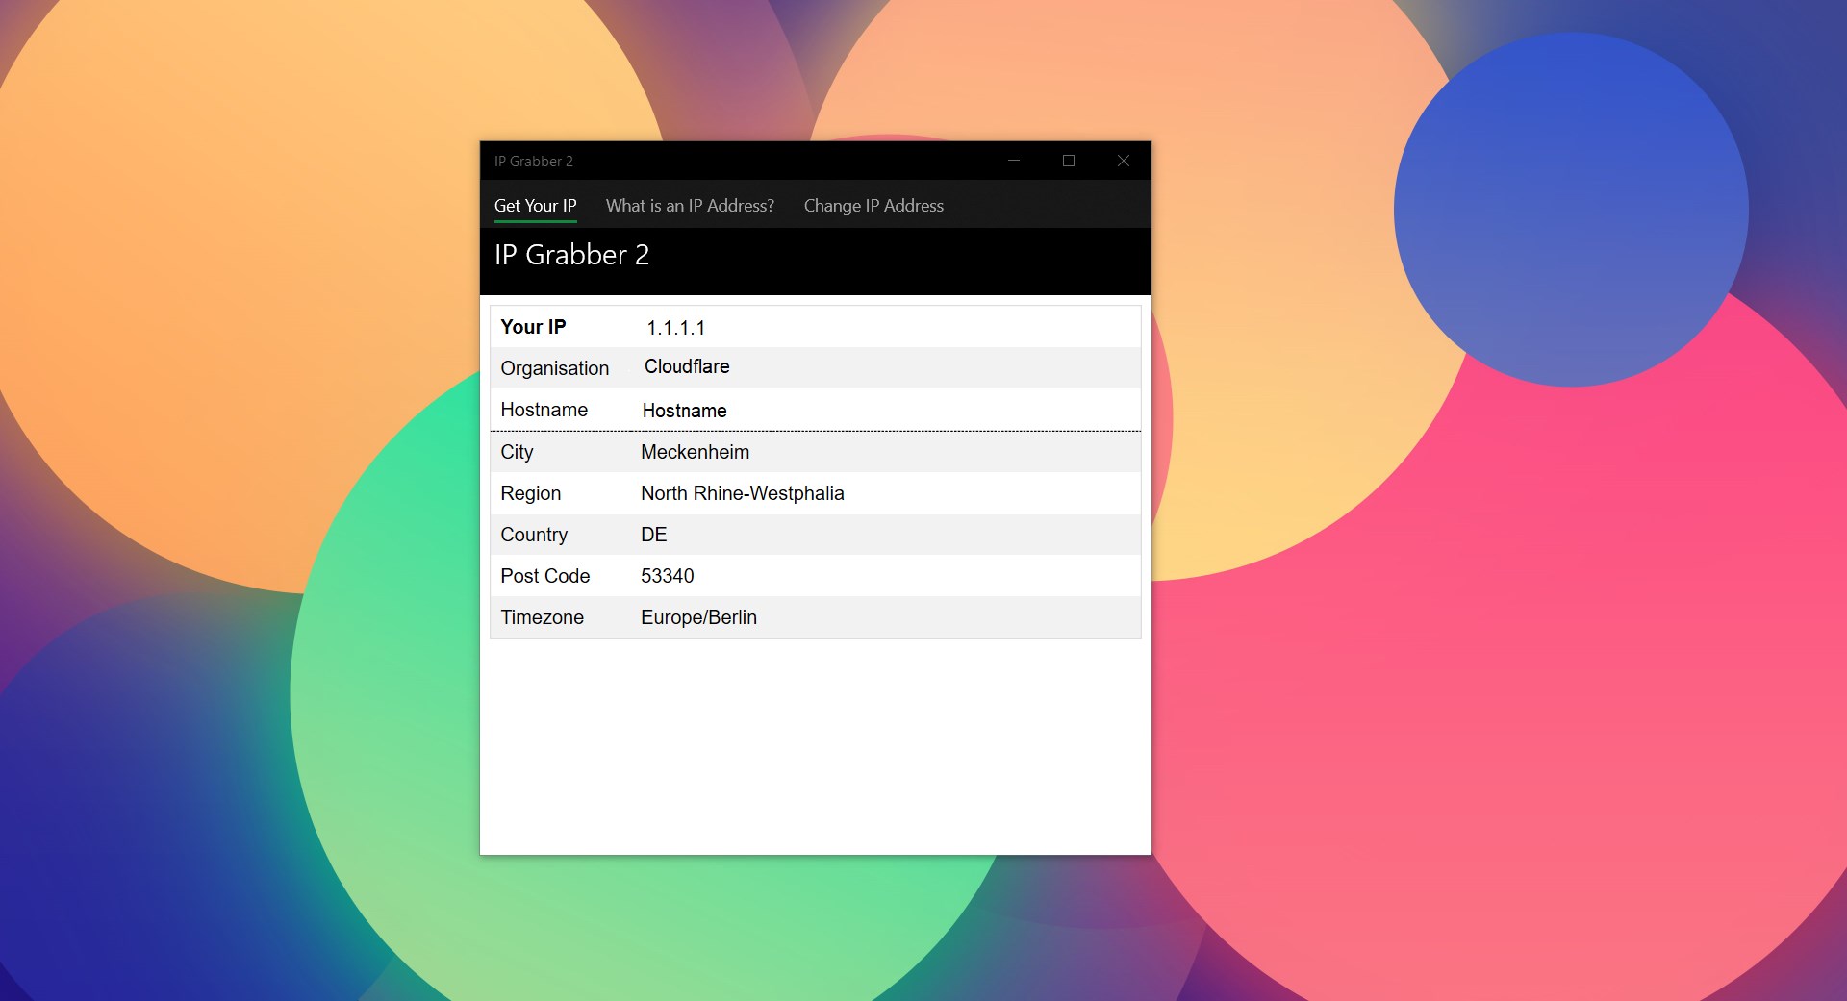Select the country code DE
Screen dimensions: 1847x1001
coord(653,535)
